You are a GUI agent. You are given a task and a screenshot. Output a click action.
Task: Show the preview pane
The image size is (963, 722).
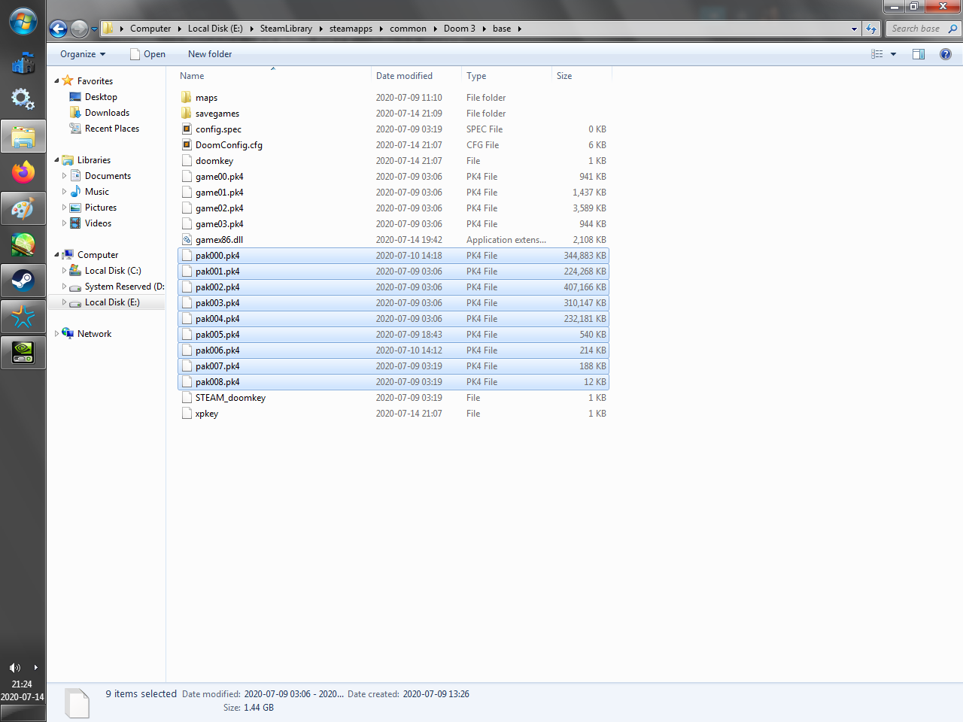point(919,54)
